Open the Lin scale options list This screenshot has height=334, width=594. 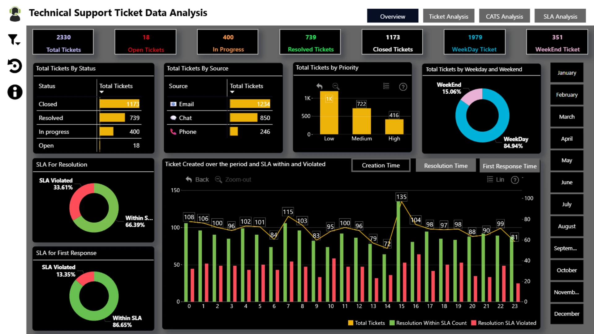pyautogui.click(x=490, y=179)
